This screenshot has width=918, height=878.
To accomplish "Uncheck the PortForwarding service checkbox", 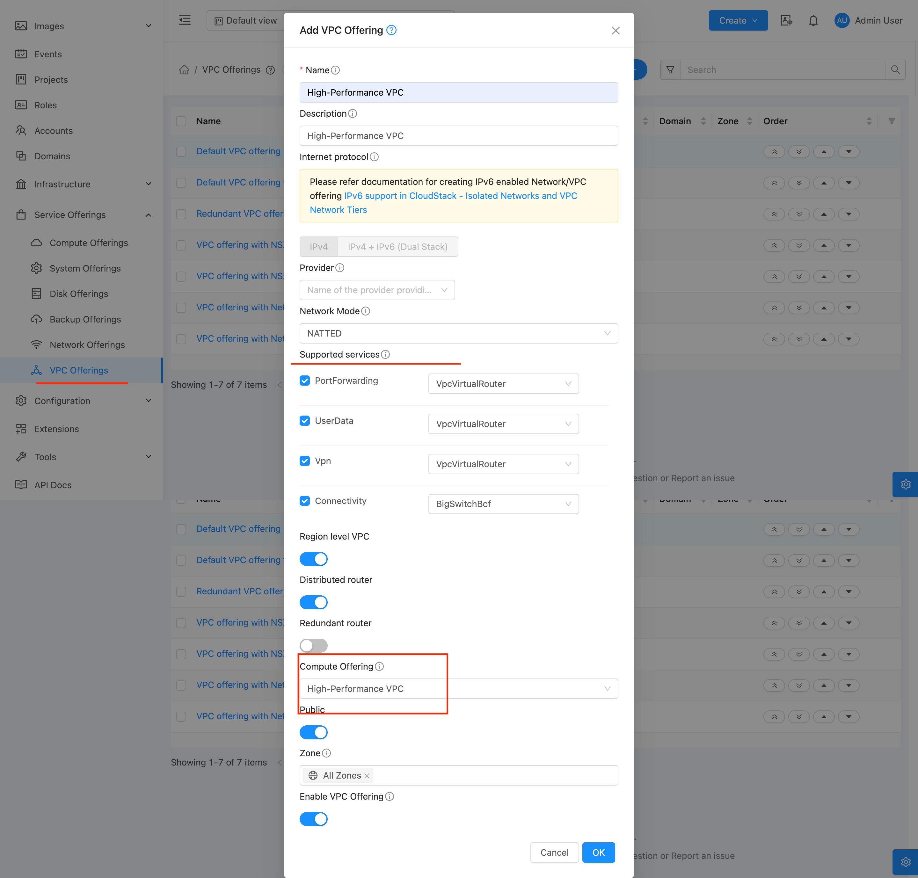I will (x=305, y=381).
